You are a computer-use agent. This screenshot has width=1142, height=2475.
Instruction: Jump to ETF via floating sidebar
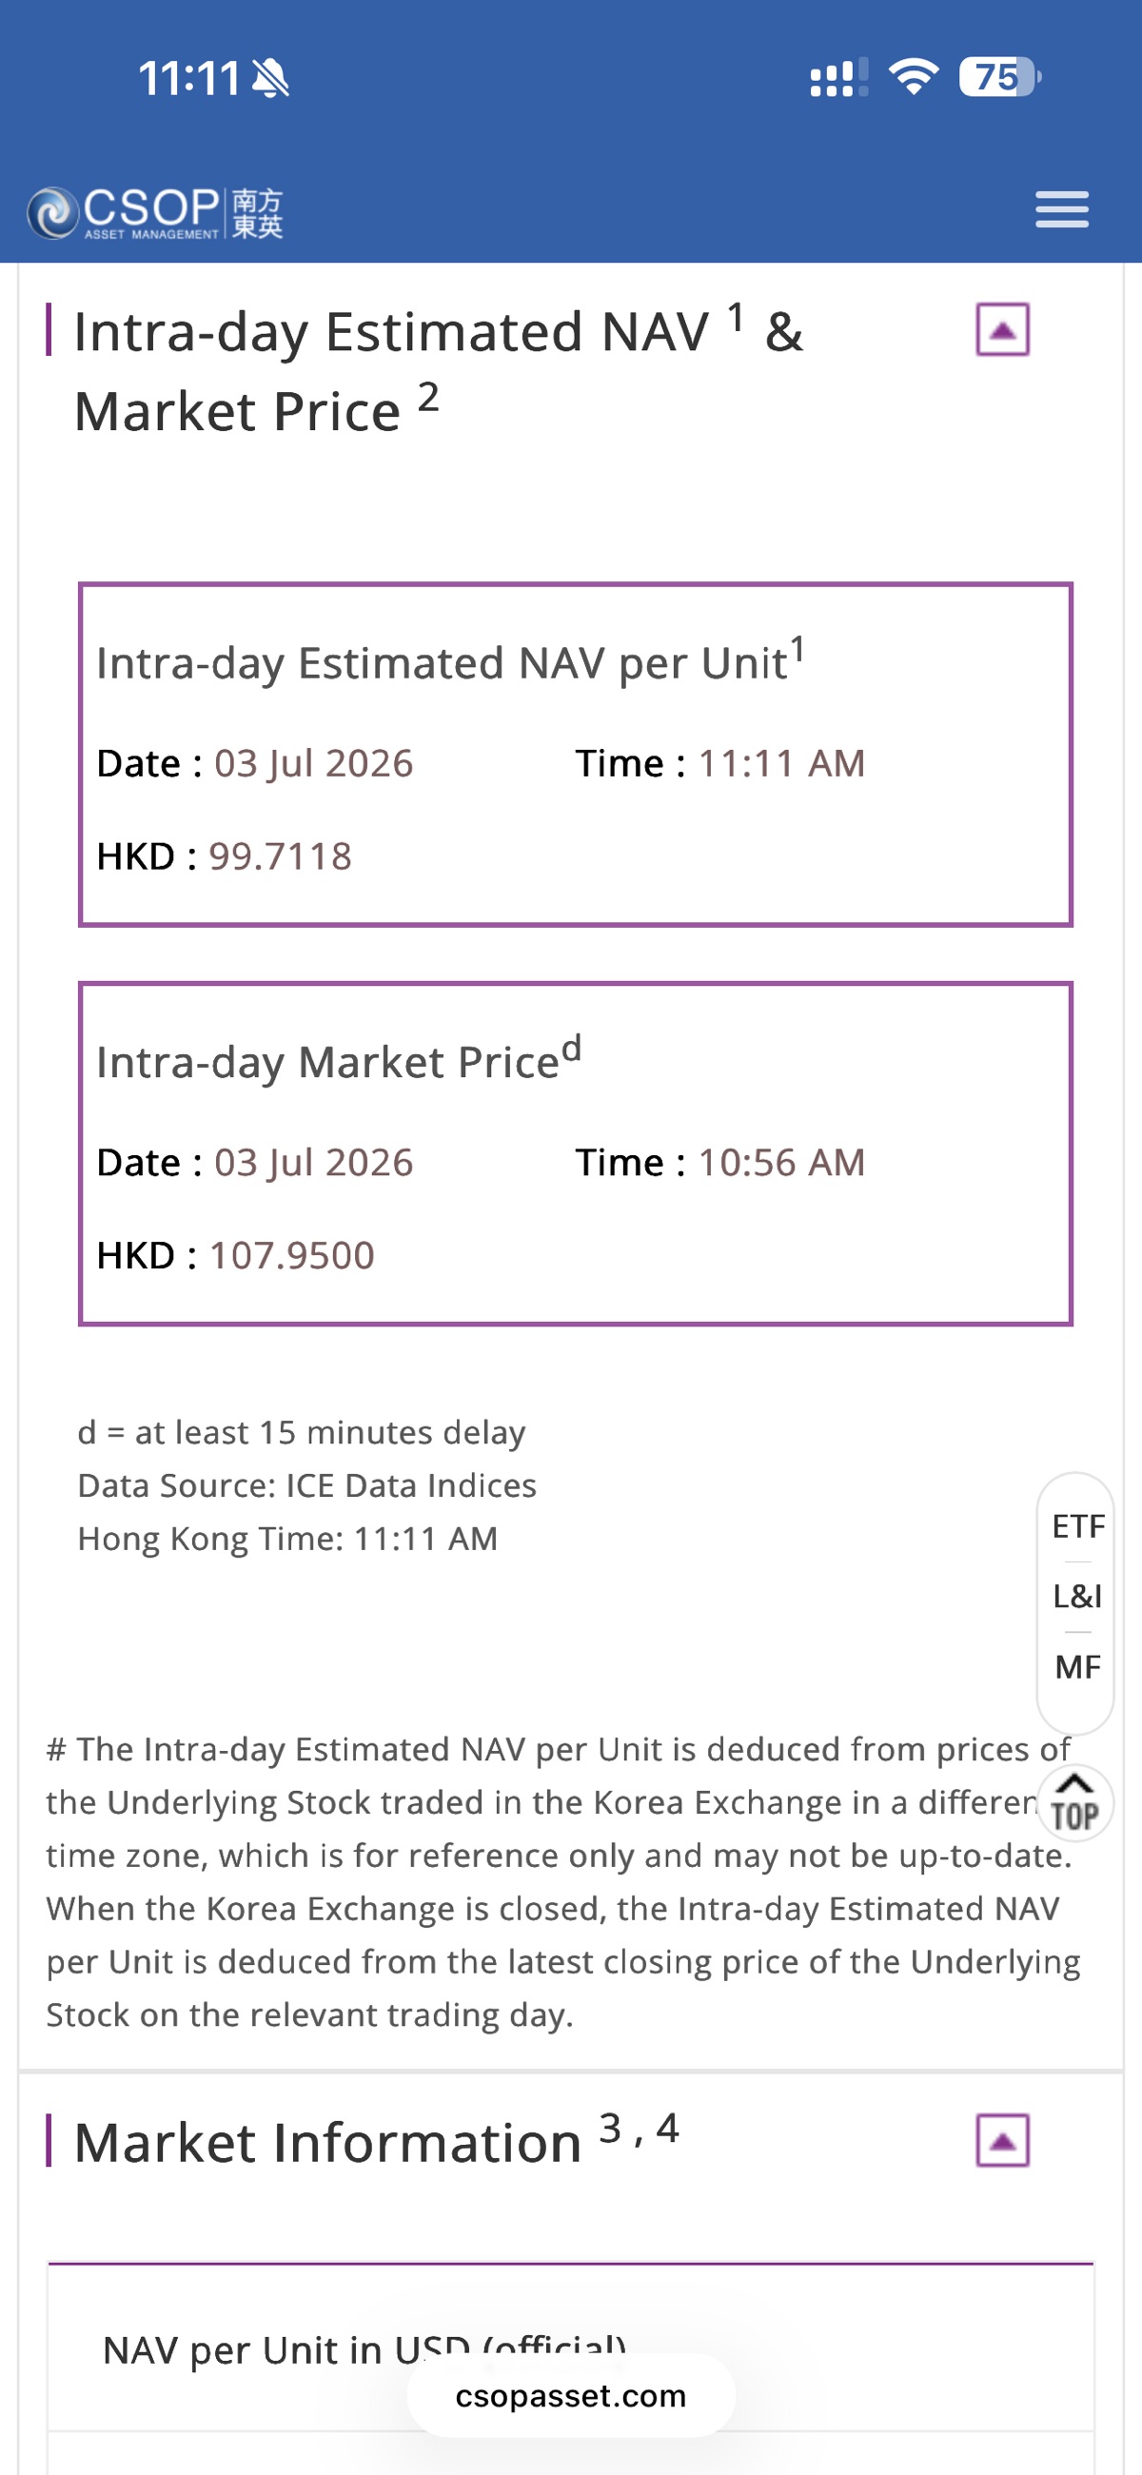click(x=1077, y=1525)
